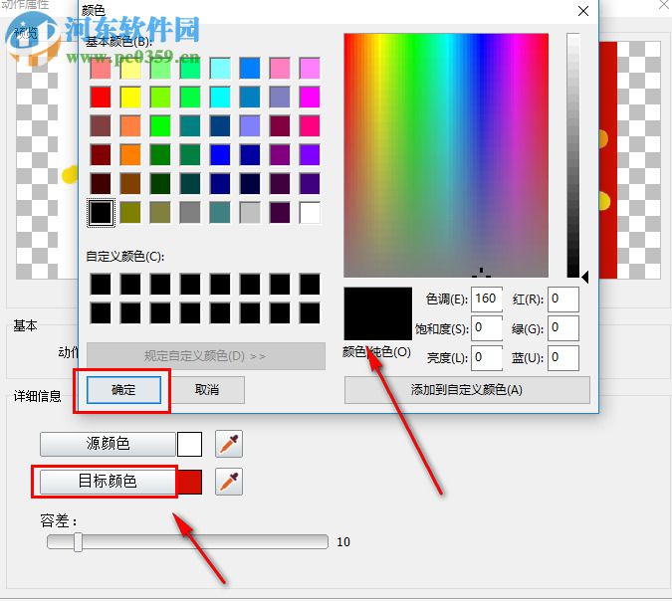Select the medium gray basic swatch
This screenshot has height=601, width=672.
(190, 213)
